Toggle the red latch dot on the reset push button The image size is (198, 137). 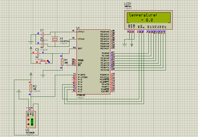point(48,61)
